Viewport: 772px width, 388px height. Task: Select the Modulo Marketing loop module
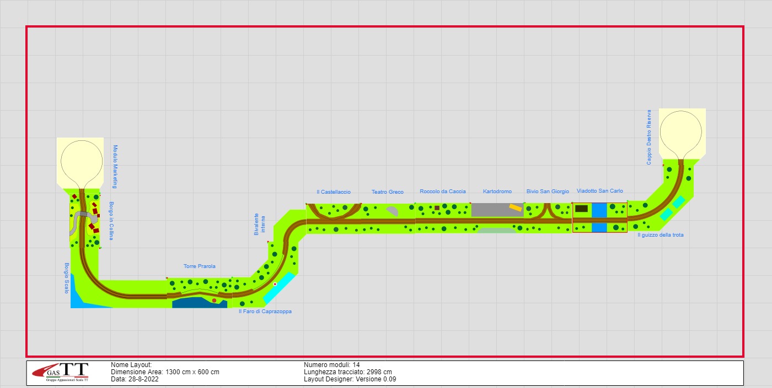[81, 161]
